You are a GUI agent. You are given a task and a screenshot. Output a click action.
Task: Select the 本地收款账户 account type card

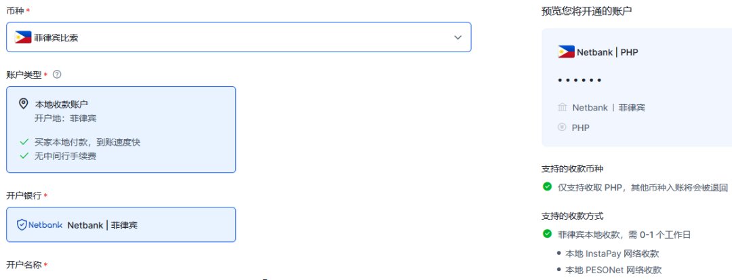(x=121, y=129)
